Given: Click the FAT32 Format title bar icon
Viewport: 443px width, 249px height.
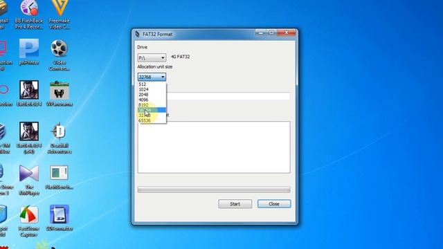Looking at the screenshot, I should tap(137, 34).
